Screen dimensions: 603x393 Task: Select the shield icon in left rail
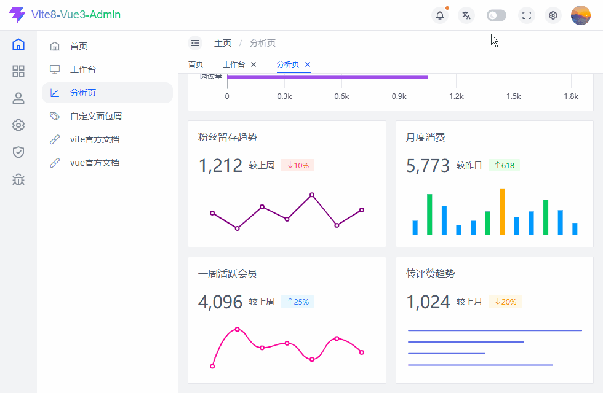point(18,152)
